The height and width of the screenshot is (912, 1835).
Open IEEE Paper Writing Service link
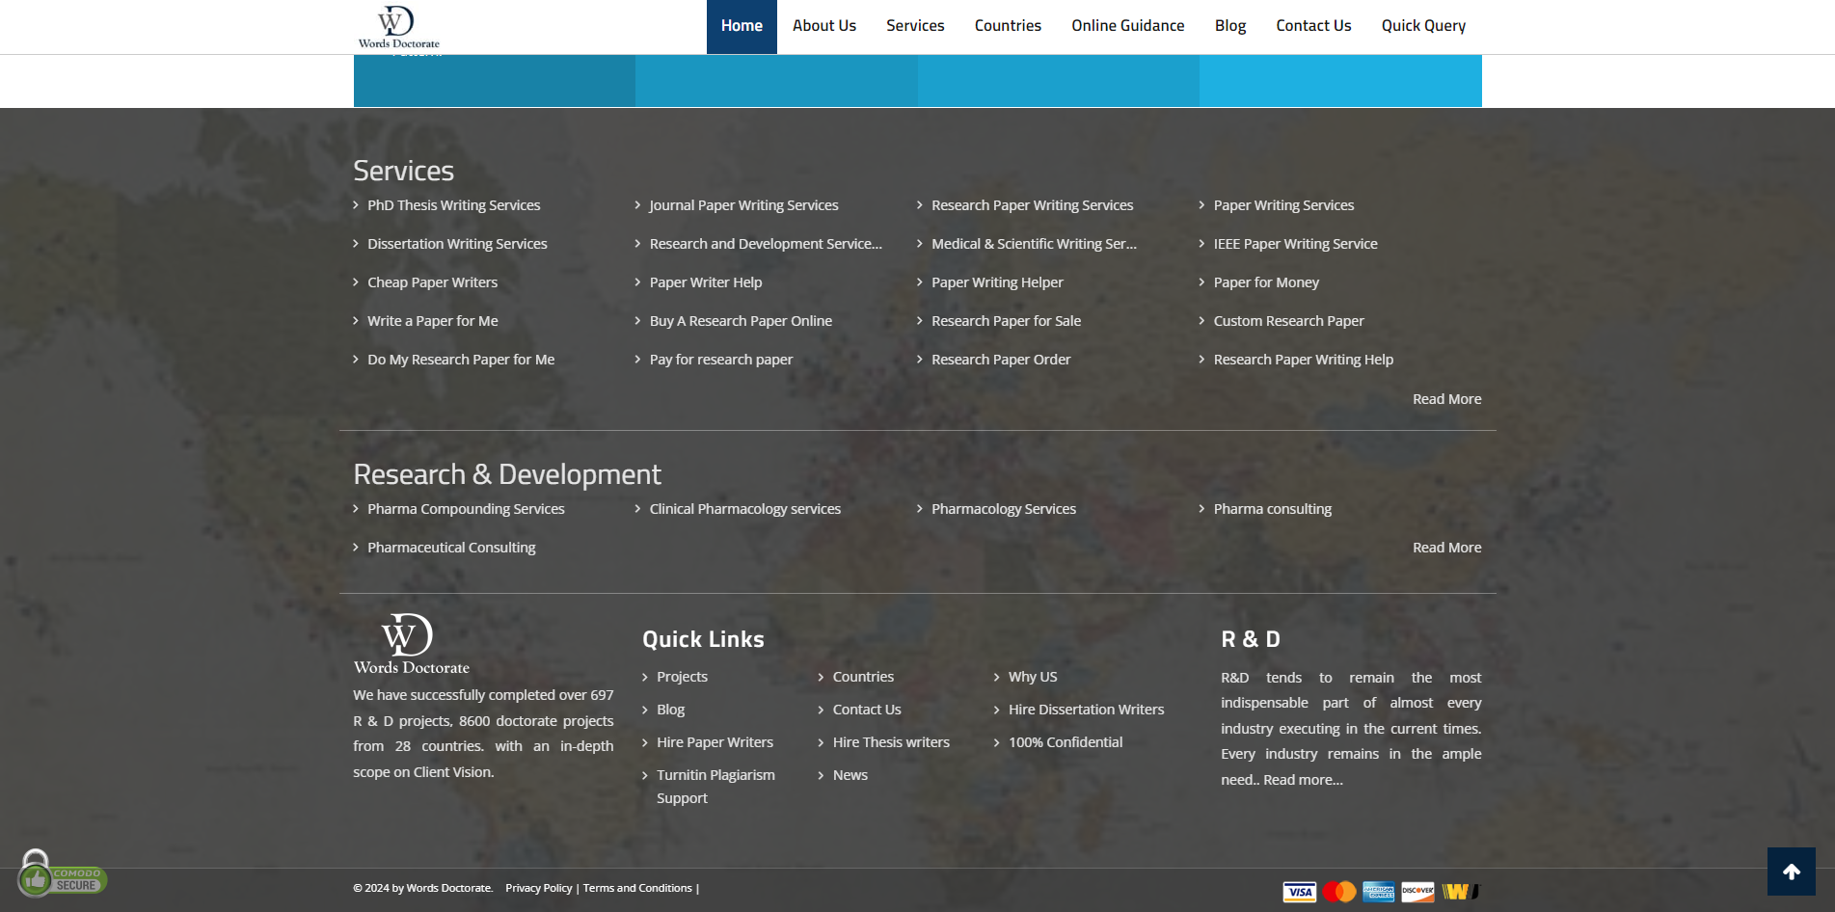1295,244
